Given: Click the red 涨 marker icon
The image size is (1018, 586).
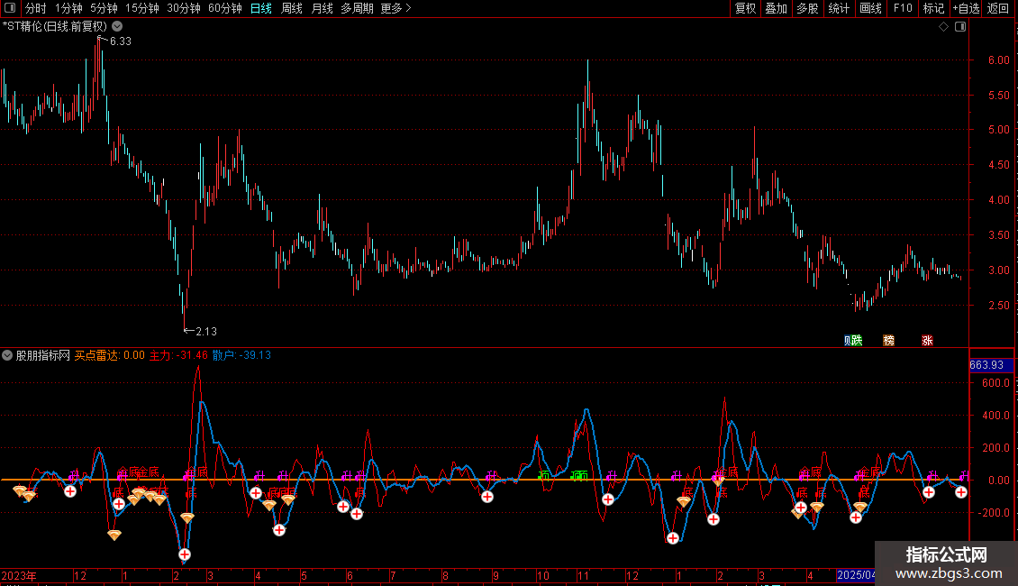Looking at the screenshot, I should (x=927, y=340).
